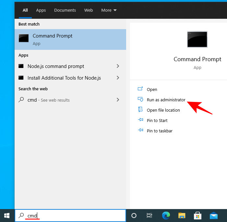Pin Command Prompt to taskbar

click(159, 131)
